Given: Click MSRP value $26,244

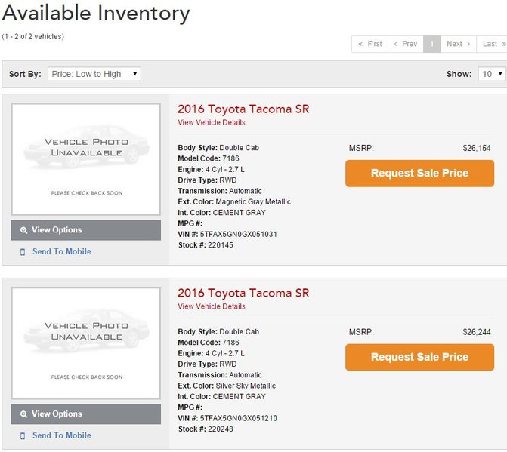Looking at the screenshot, I should coord(477,332).
